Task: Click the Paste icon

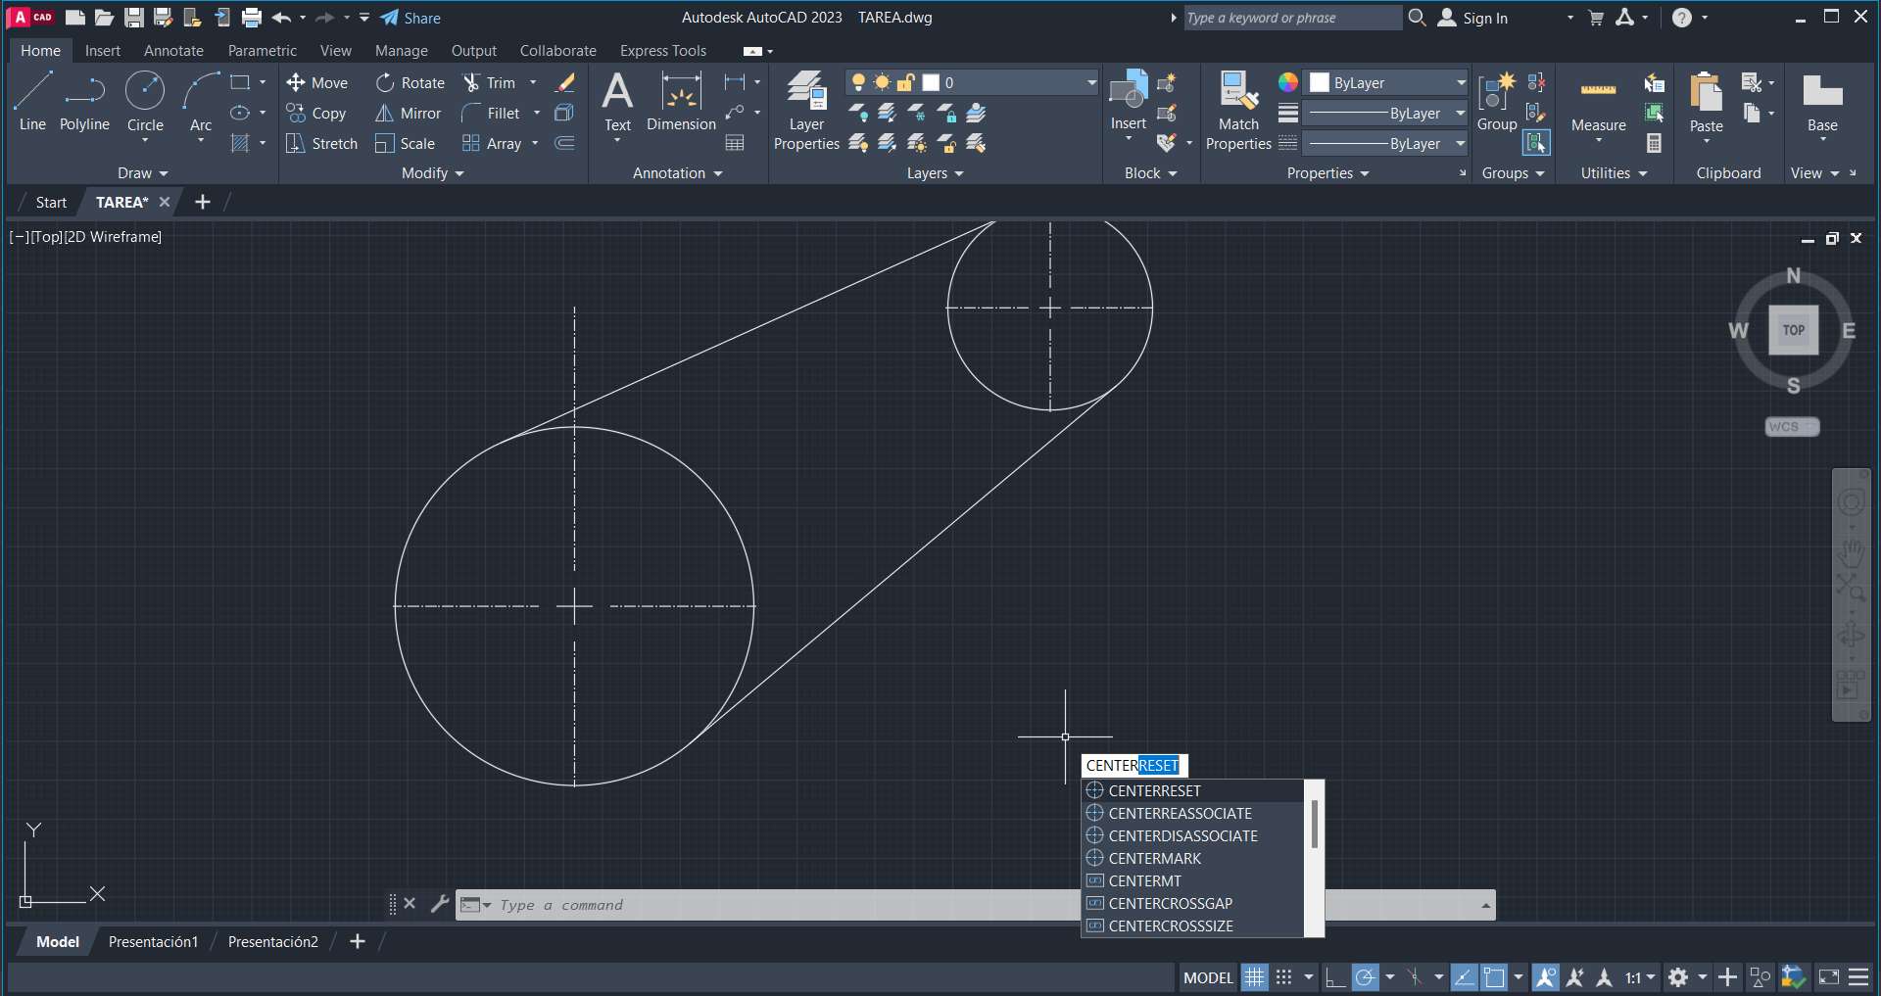Action: (1706, 101)
